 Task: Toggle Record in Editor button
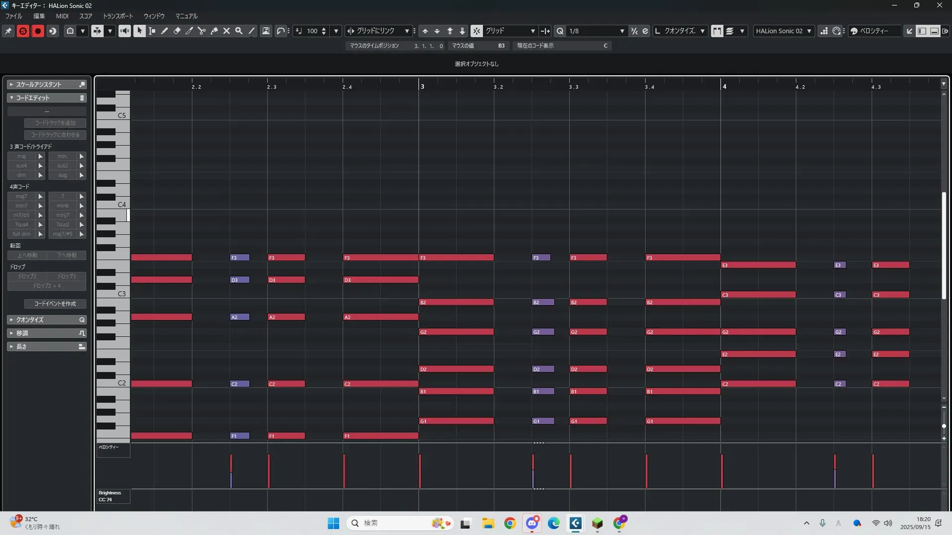click(38, 31)
